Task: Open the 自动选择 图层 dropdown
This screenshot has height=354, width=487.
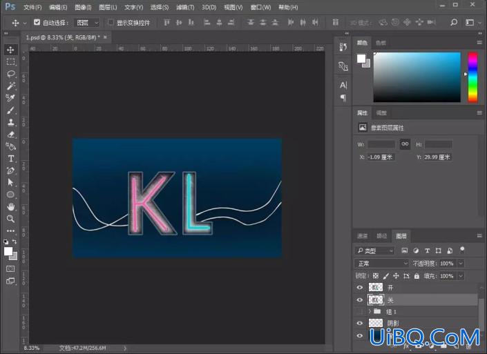Action: point(87,23)
